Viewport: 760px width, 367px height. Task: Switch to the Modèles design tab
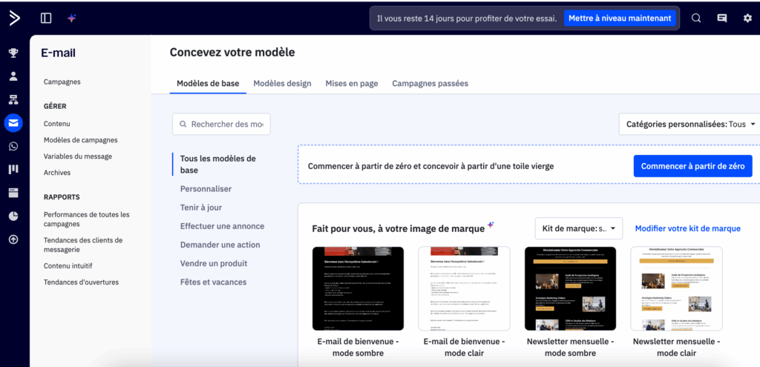282,84
